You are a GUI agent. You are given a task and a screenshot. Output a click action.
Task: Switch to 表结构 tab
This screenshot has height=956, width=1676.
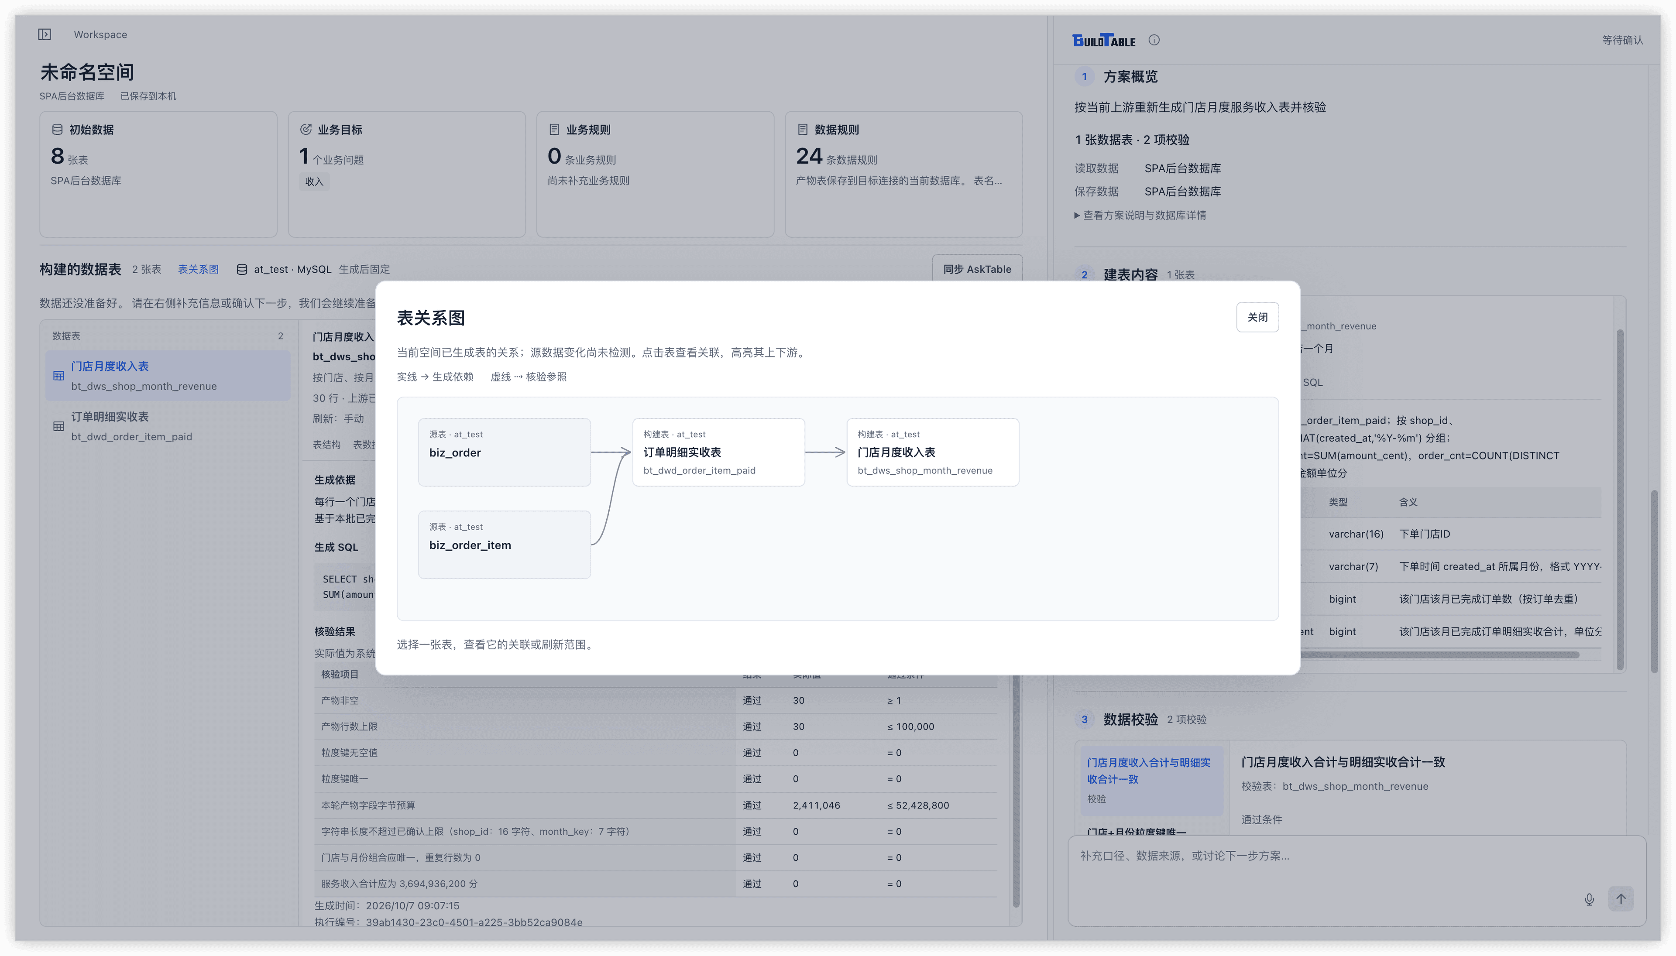click(x=326, y=445)
